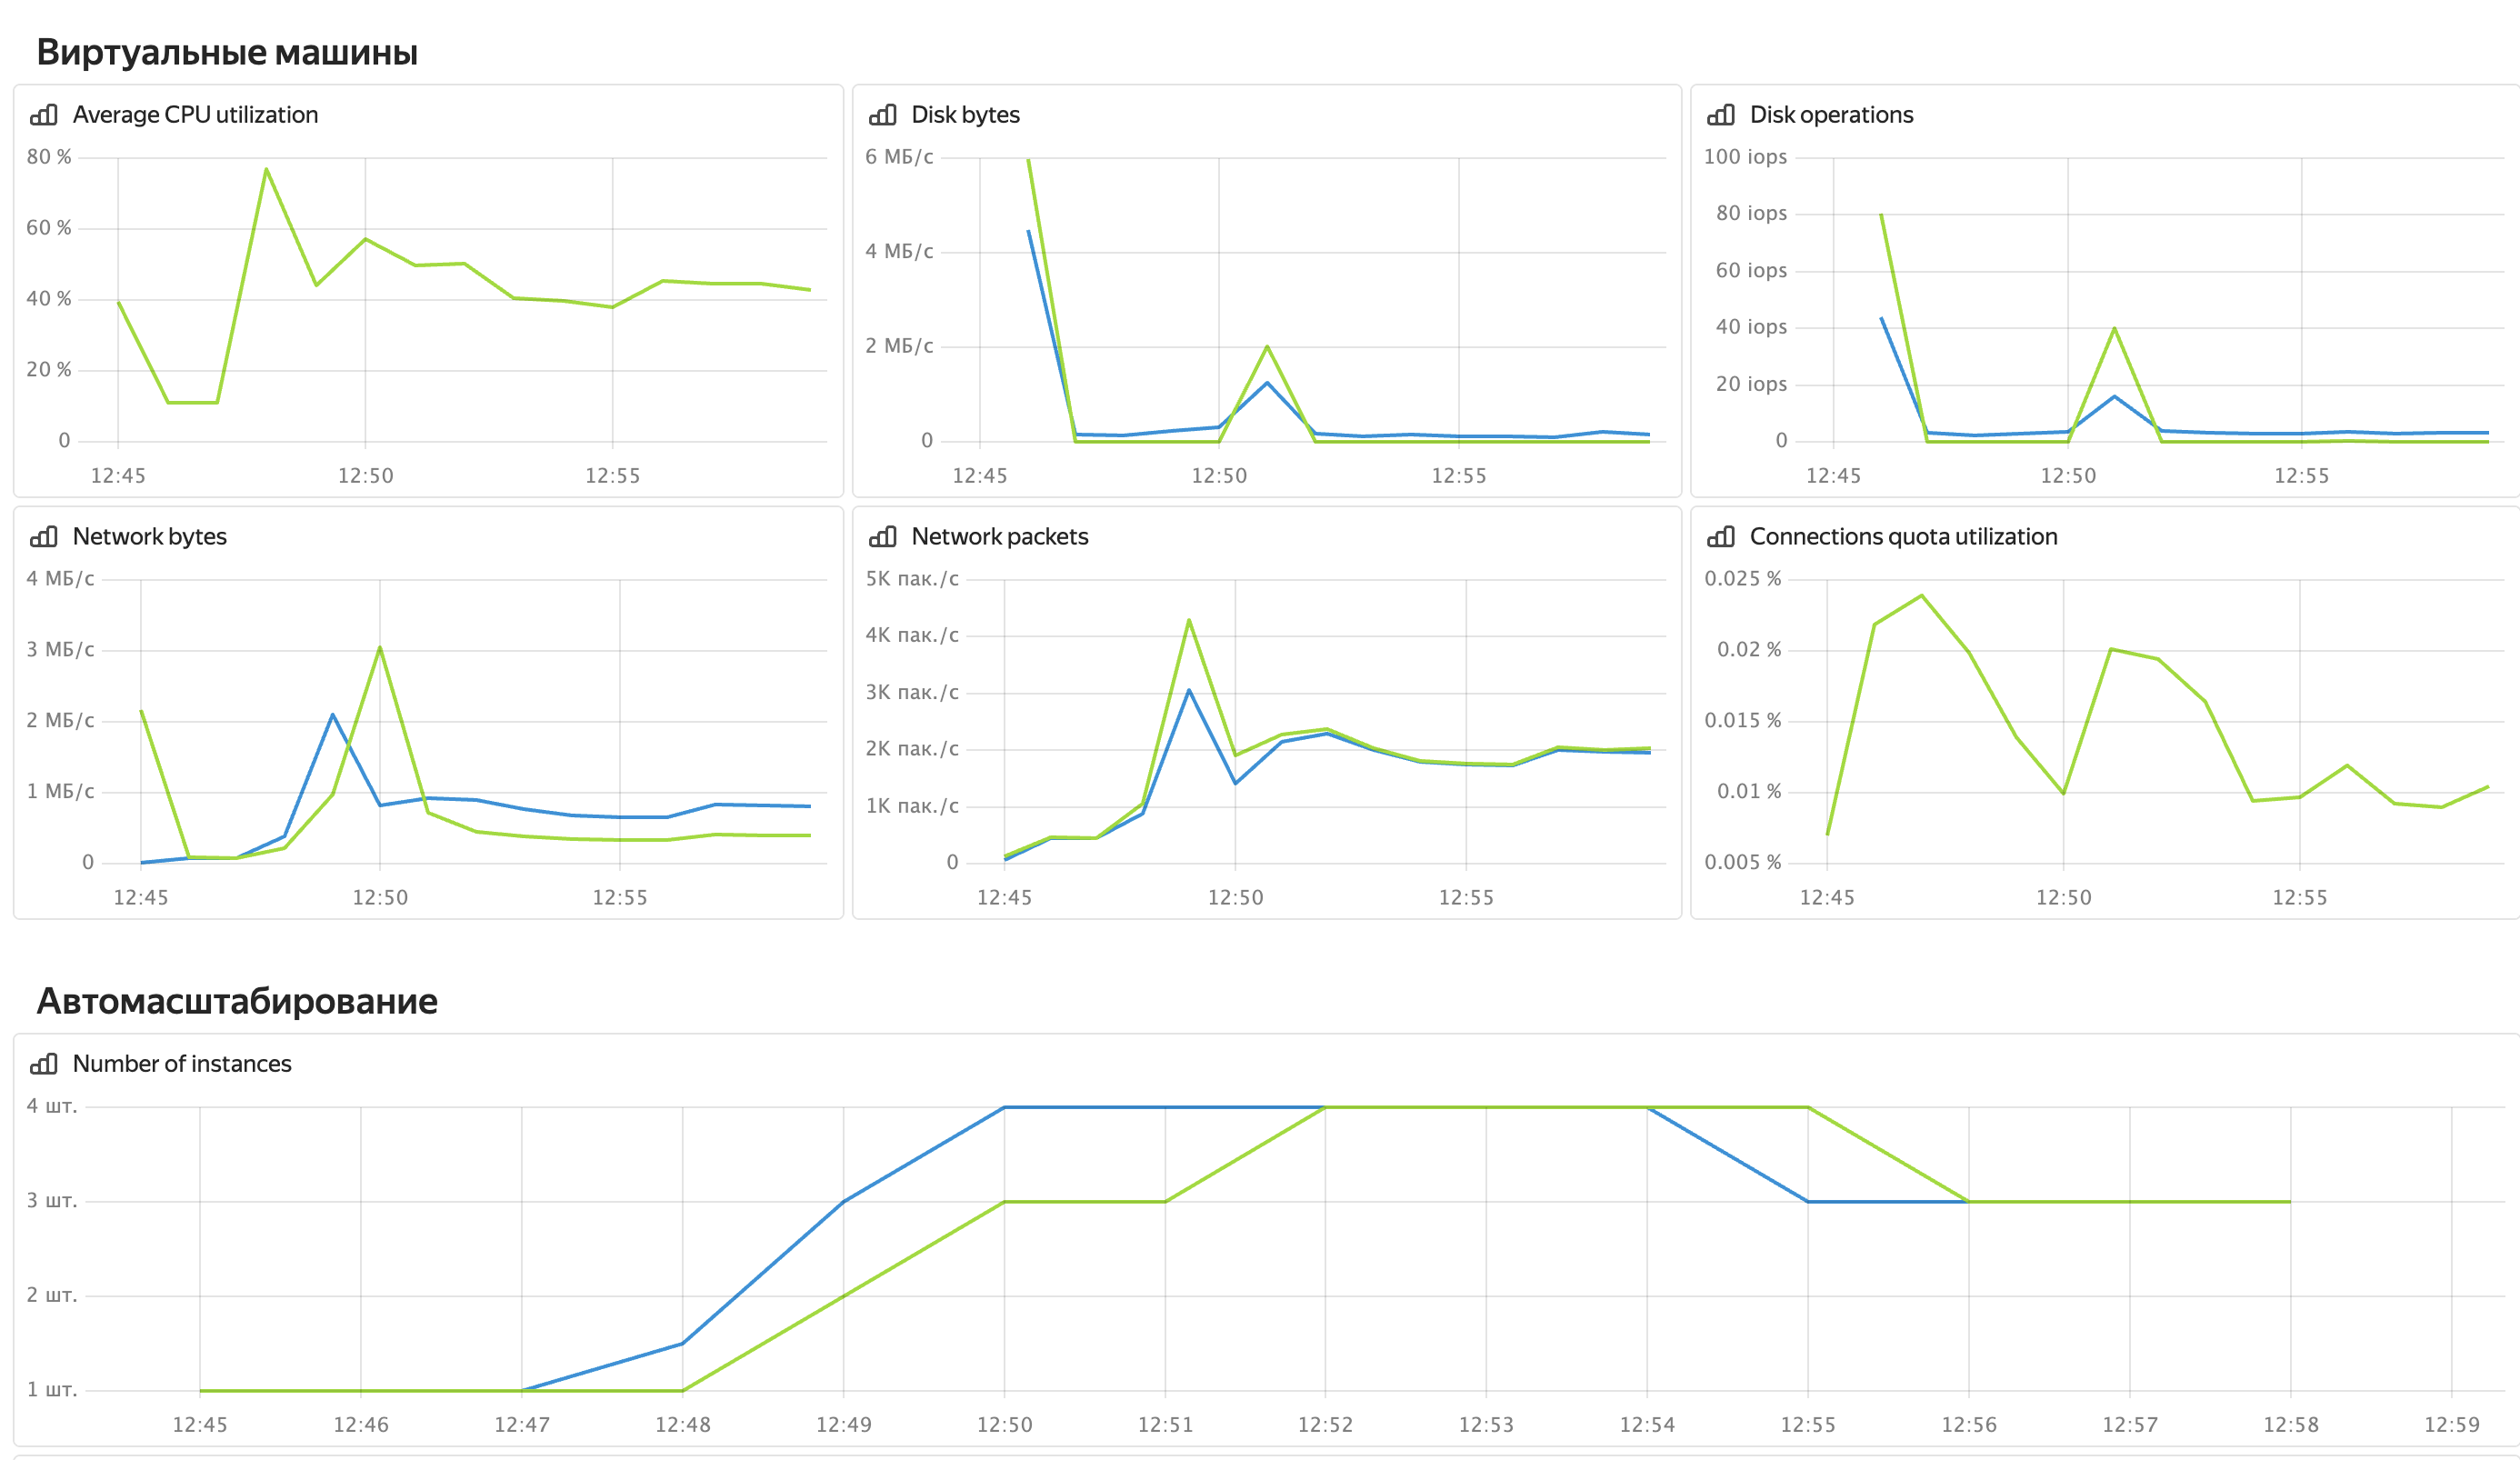Open the Average CPU utilization chart title
The height and width of the screenshot is (1460, 2520).
pyautogui.click(x=195, y=115)
